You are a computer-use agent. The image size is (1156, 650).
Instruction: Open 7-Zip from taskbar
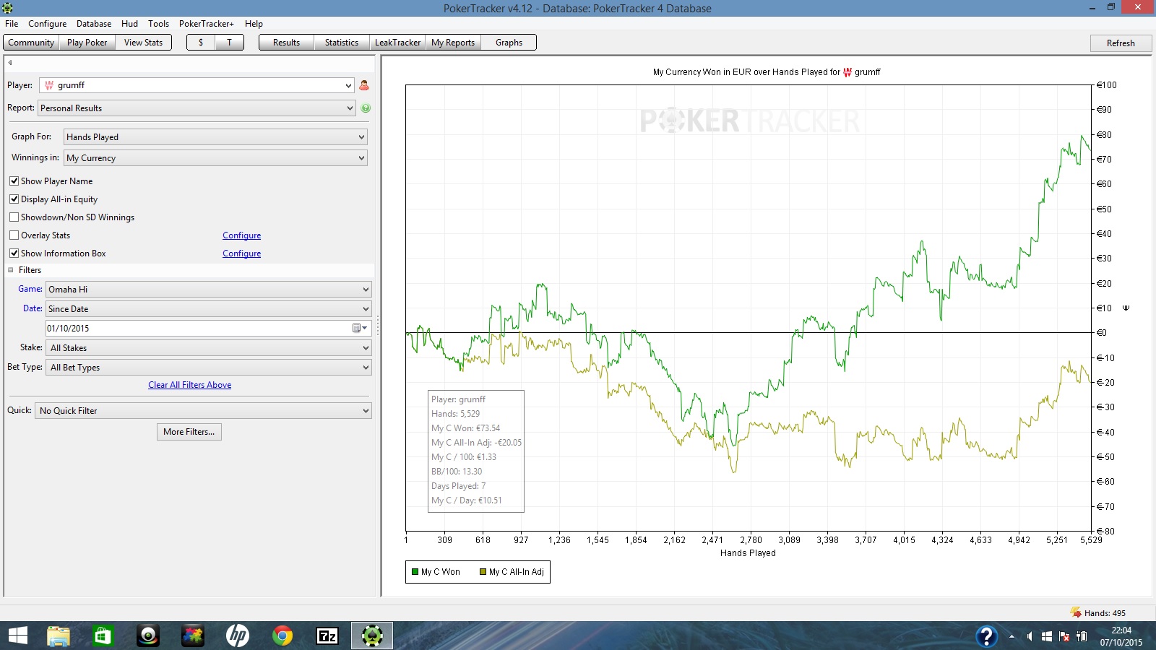pos(327,636)
